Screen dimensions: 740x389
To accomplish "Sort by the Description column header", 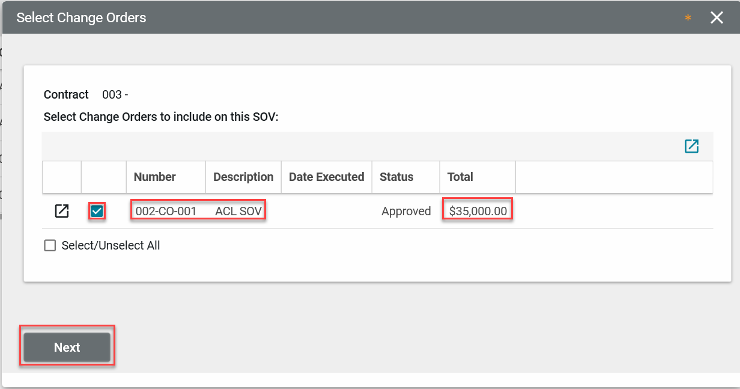I will (x=243, y=177).
